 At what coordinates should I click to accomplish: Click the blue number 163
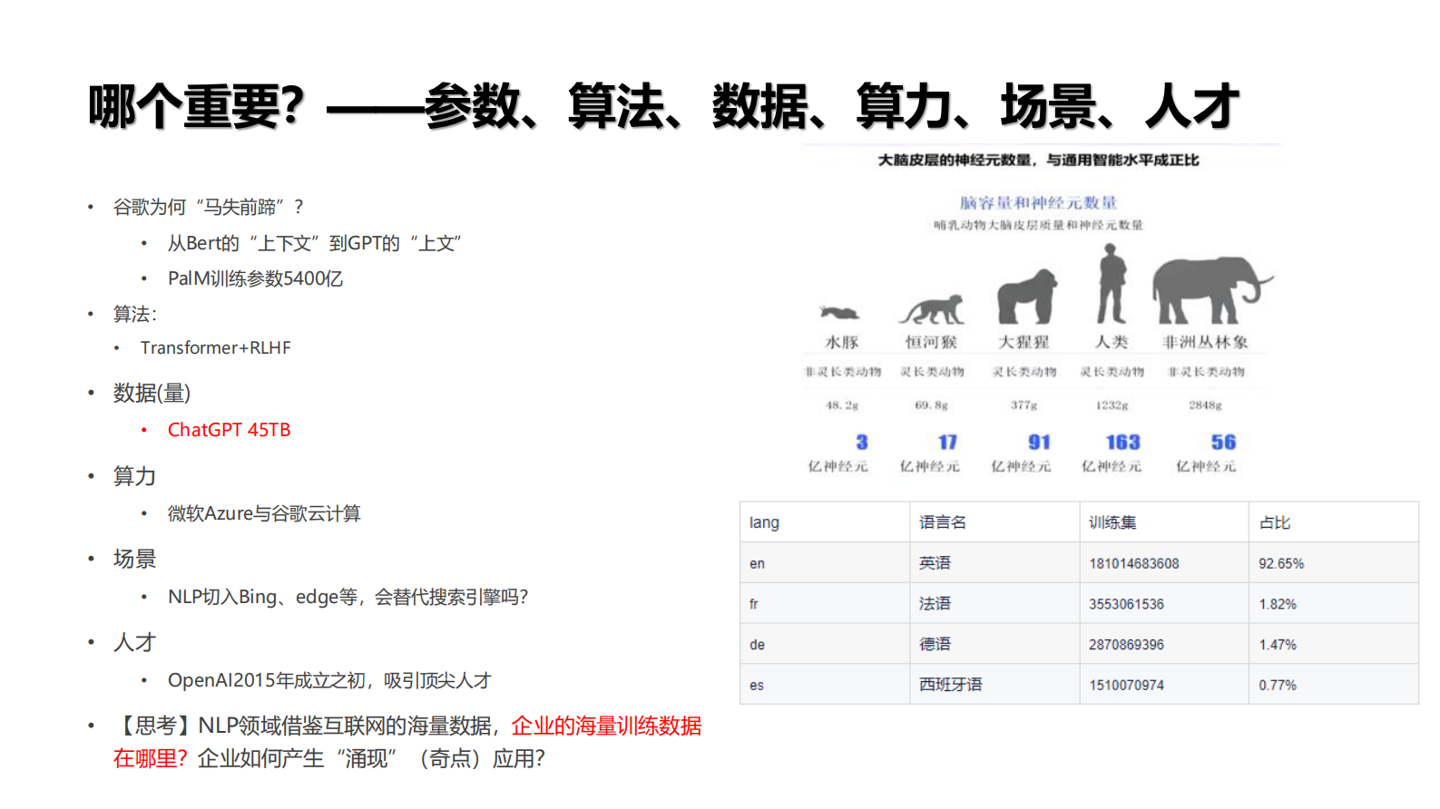click(x=1122, y=442)
